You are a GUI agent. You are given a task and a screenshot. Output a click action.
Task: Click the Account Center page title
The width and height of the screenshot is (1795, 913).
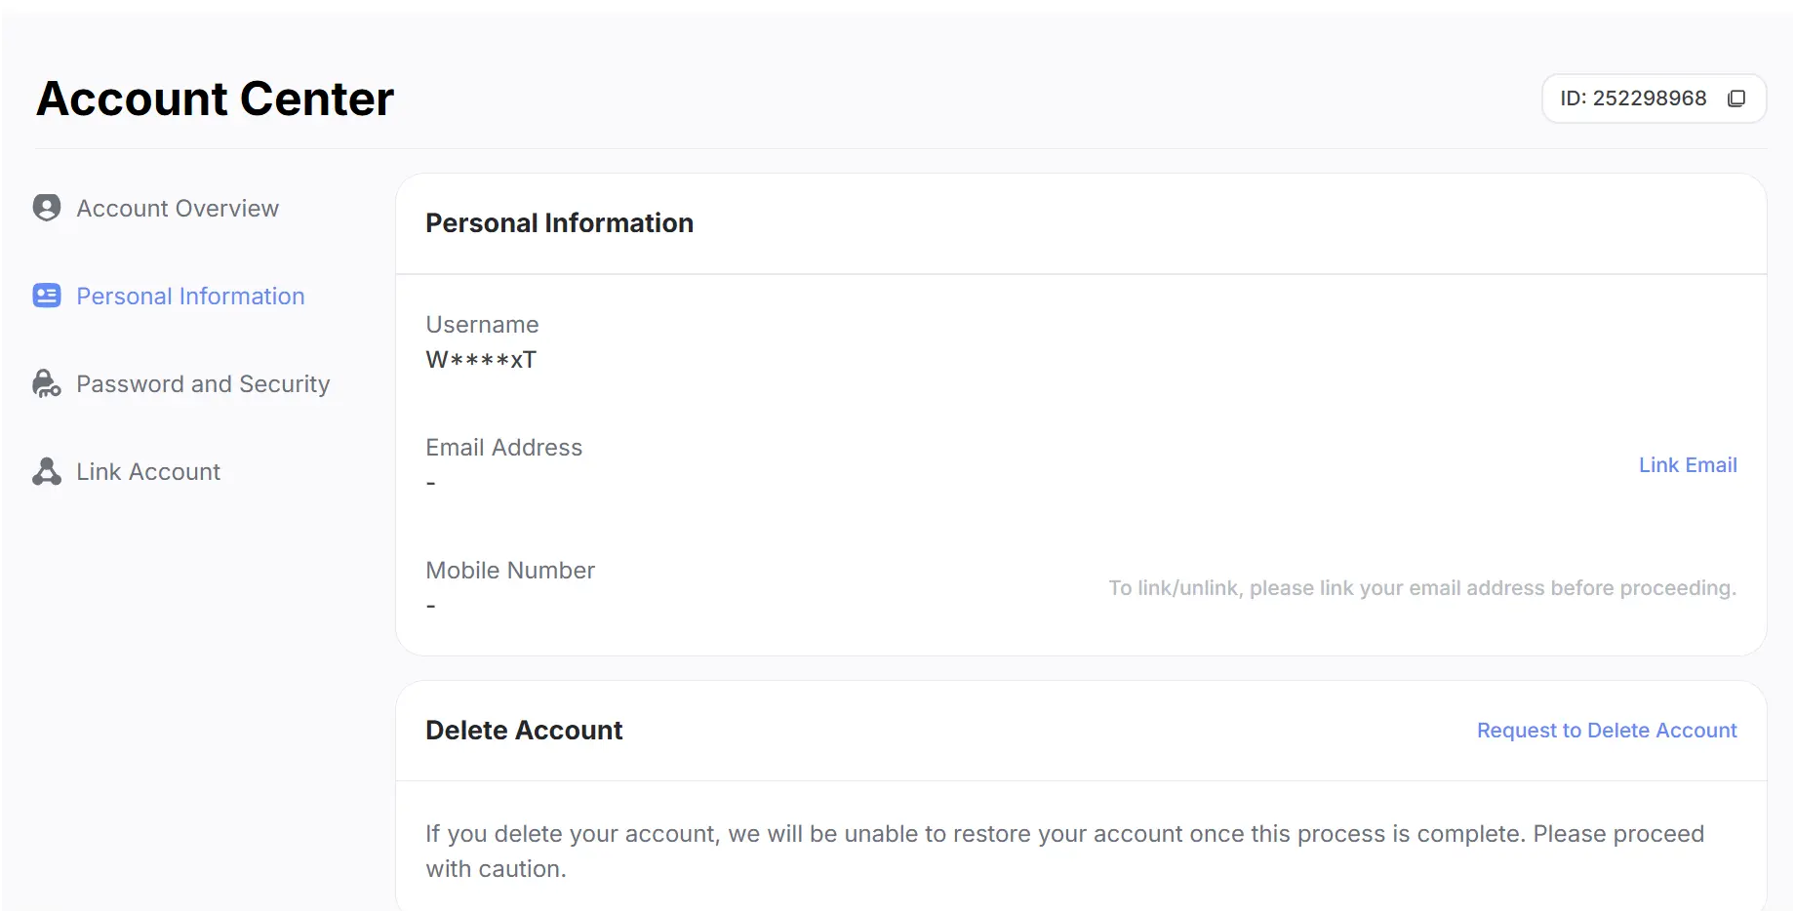point(215,99)
